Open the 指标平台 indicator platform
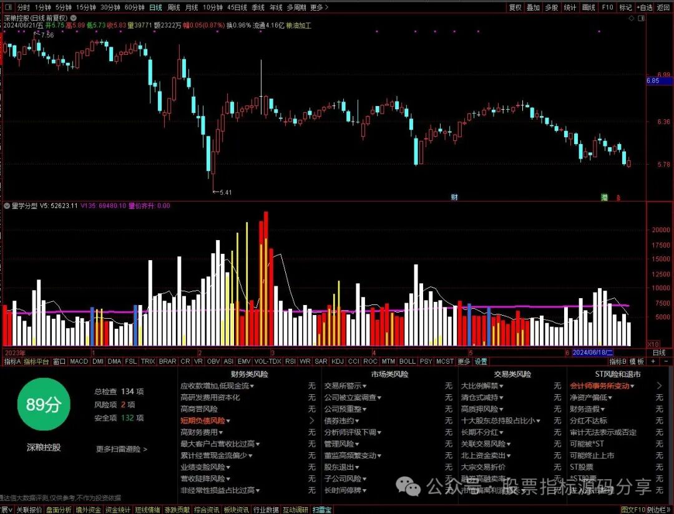 tap(36, 361)
